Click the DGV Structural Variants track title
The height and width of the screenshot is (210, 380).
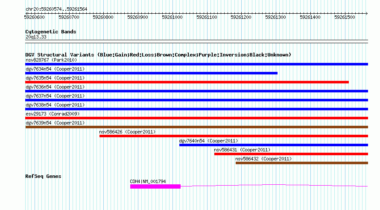[158, 55]
